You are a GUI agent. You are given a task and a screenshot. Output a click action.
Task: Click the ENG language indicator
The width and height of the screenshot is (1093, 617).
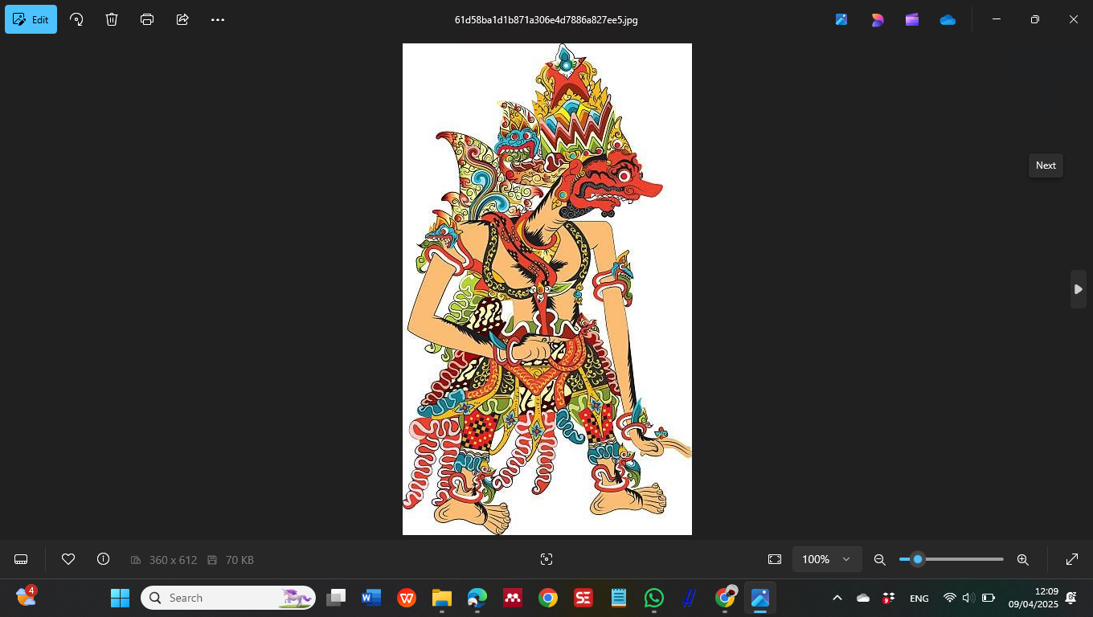(919, 599)
